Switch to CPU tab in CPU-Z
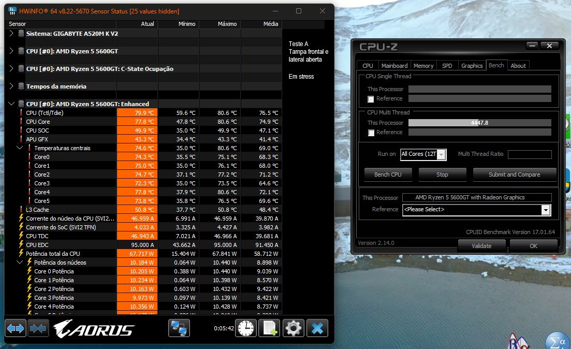The width and height of the screenshot is (571, 349). coord(368,66)
